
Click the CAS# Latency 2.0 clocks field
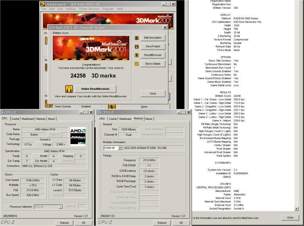(x=149, y=171)
